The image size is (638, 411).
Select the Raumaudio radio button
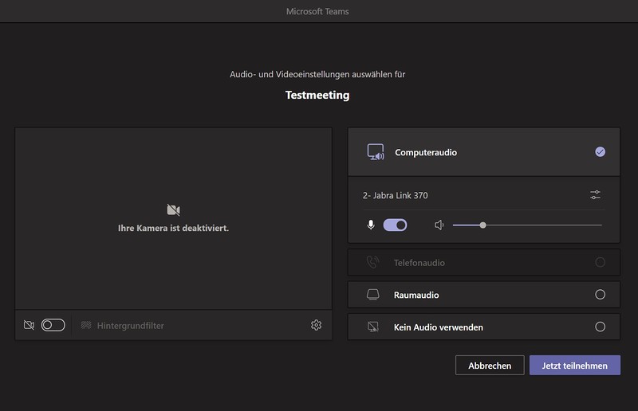click(600, 295)
